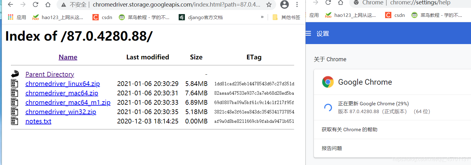This screenshot has height=165, width=471.
Task: Download chromedriver_linux64.zip
Action: [x=62, y=84]
